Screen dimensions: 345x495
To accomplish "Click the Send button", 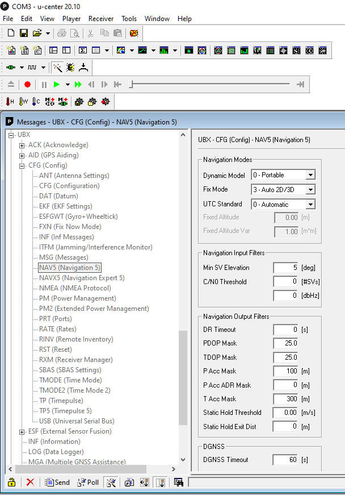I will pos(57,482).
